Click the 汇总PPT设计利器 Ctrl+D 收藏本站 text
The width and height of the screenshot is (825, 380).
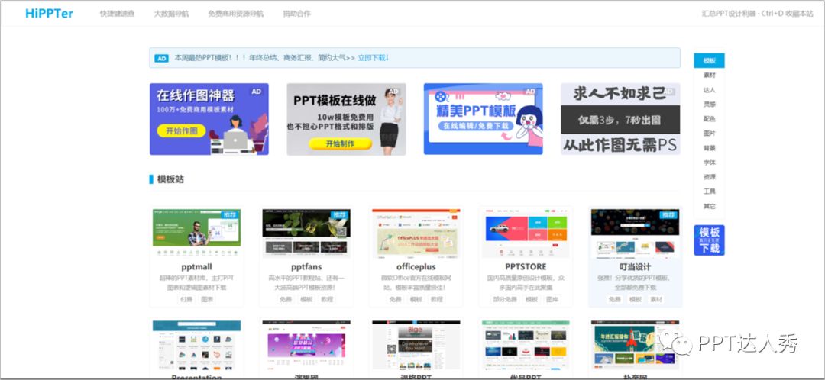tap(757, 14)
